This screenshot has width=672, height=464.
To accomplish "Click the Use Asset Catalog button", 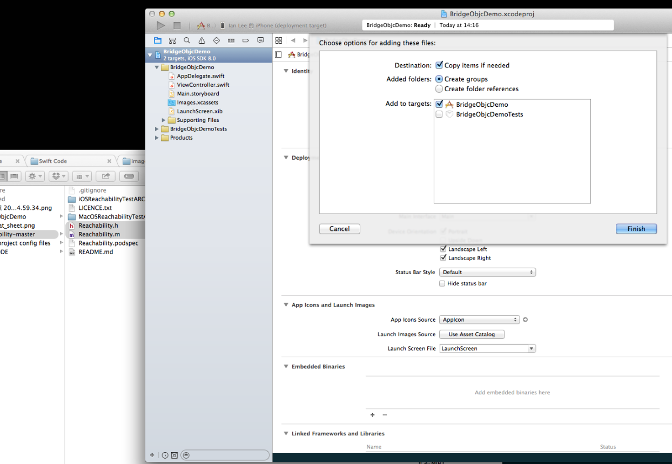I will pos(472,335).
